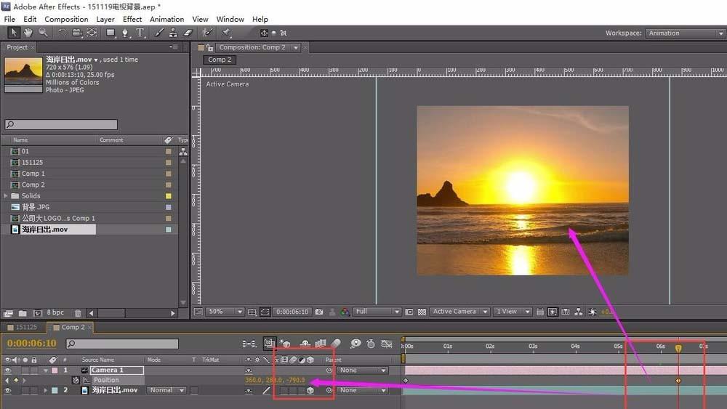Select the Pen tool

125,33
